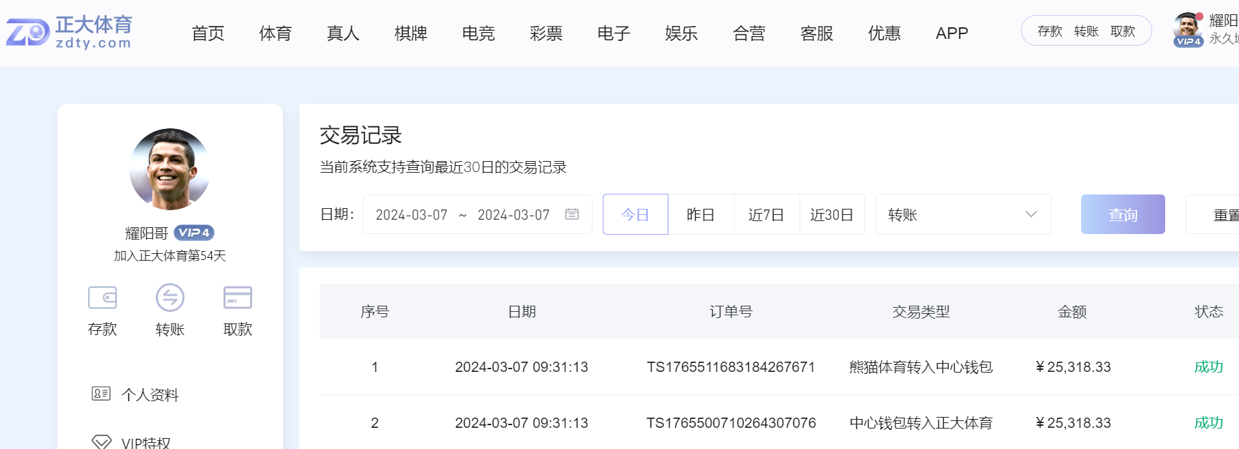This screenshot has width=1239, height=449.
Task: Open APP in top navigation
Action: 952,33
